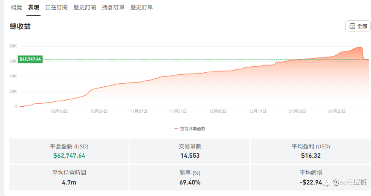Click the 平倉盈虧 (USD) label
Viewport: 371px width, 196px height.
[69, 147]
